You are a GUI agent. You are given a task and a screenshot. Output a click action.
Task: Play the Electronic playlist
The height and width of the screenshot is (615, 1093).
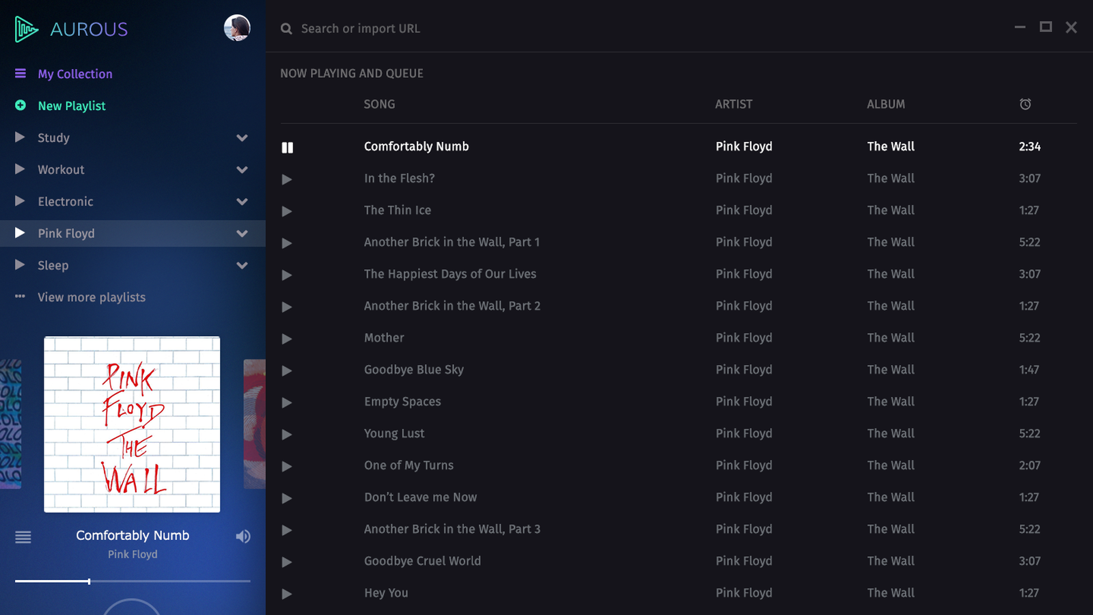click(20, 201)
